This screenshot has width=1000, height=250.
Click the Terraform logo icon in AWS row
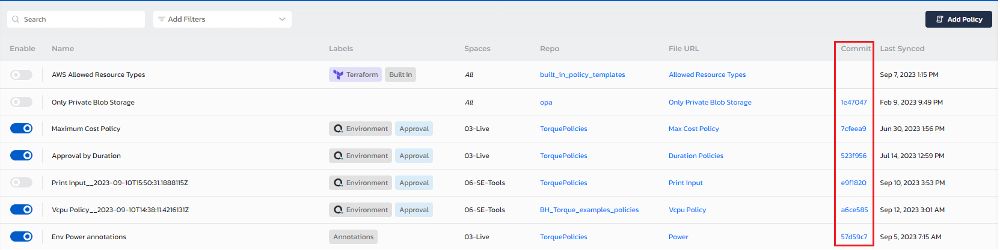[x=338, y=75]
